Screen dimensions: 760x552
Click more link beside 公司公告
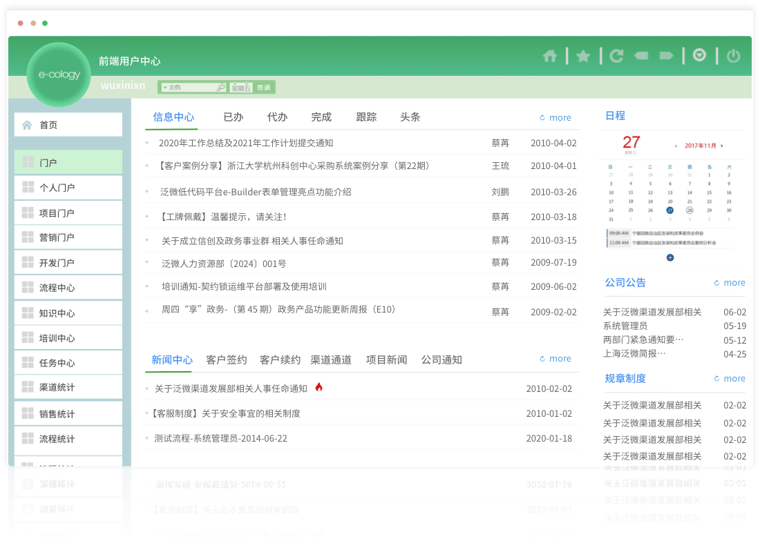tap(730, 283)
